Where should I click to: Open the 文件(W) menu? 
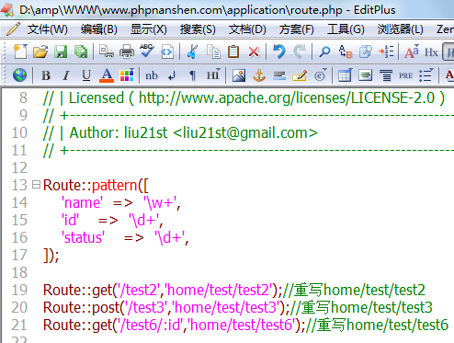coord(48,29)
